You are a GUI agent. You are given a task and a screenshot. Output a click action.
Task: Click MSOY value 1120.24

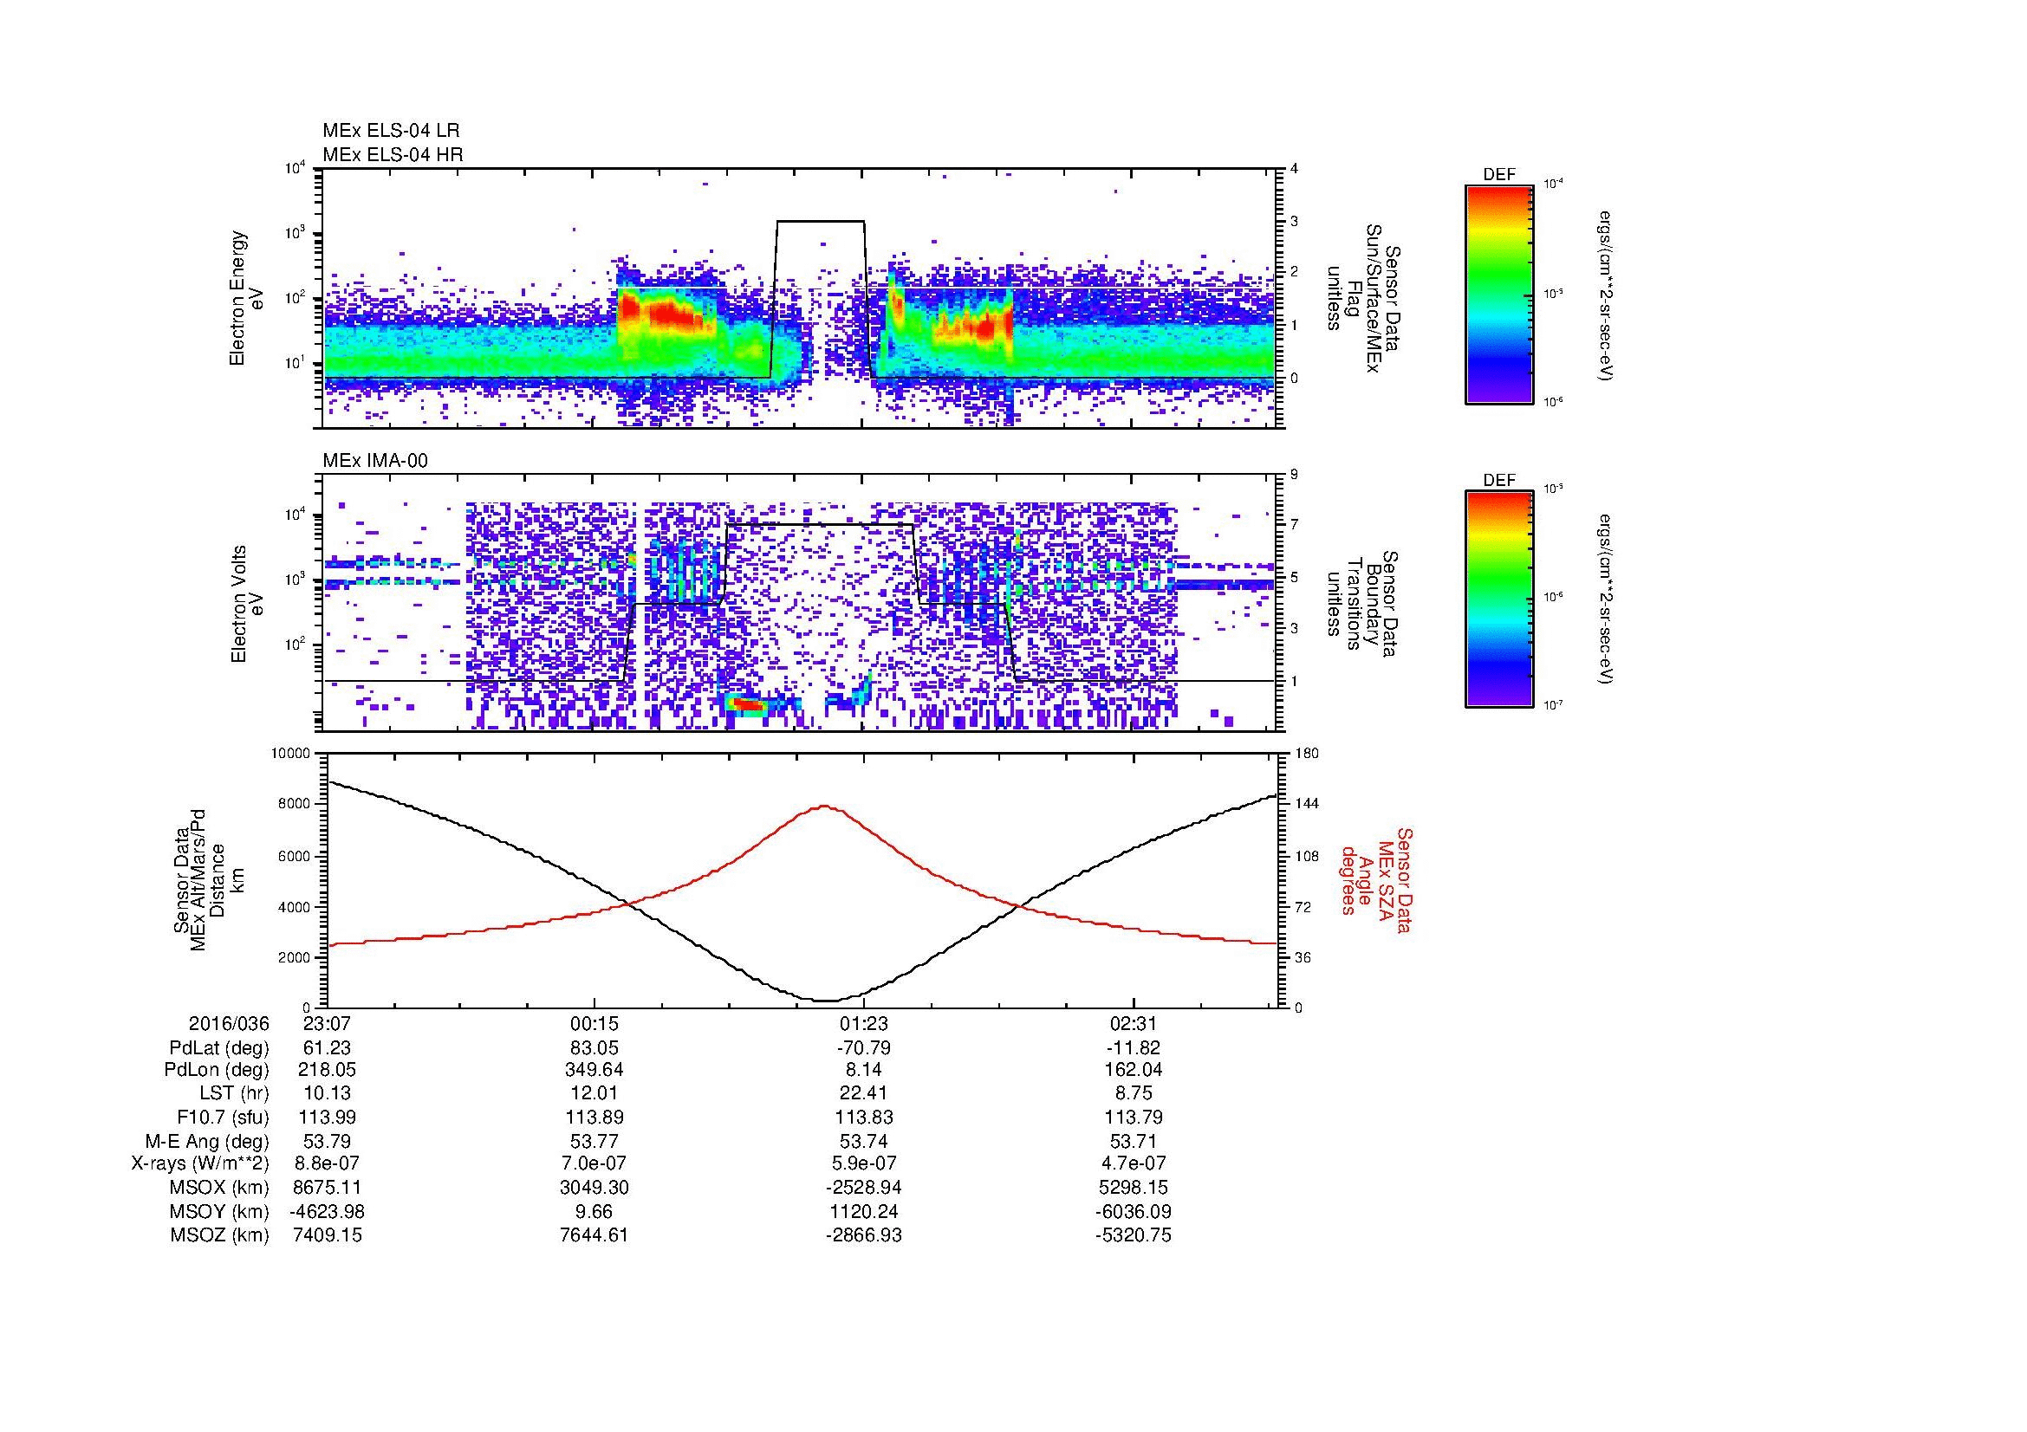click(864, 1211)
